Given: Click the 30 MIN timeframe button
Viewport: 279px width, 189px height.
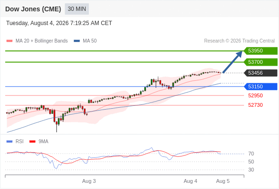Looking at the screenshot, I should tap(77, 9).
